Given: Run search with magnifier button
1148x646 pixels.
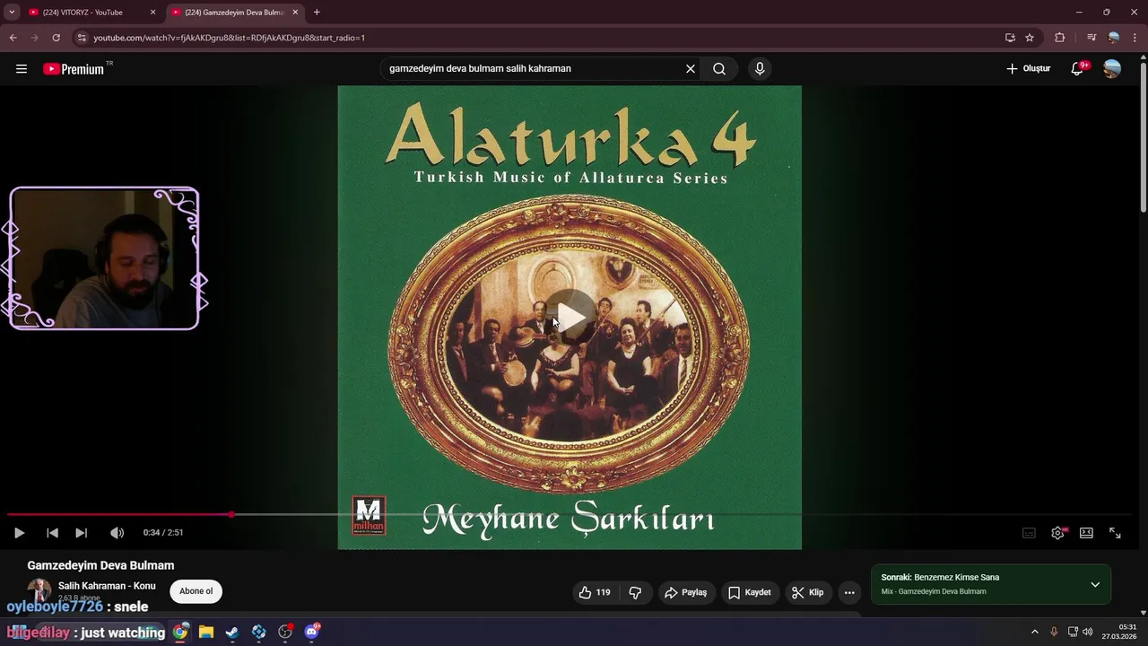Looking at the screenshot, I should [719, 69].
